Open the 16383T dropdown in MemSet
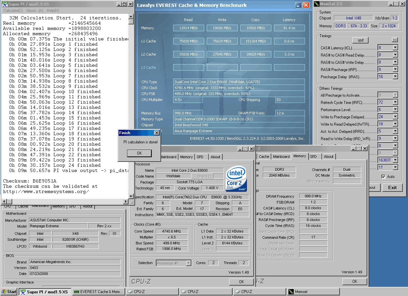 (395, 160)
